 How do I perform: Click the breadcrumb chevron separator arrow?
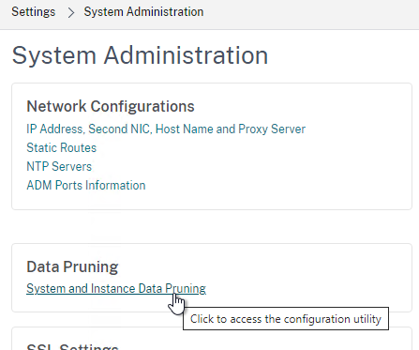71,12
